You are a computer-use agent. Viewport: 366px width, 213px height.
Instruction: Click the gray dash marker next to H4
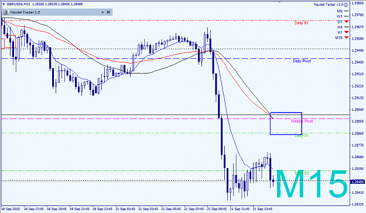347,27
